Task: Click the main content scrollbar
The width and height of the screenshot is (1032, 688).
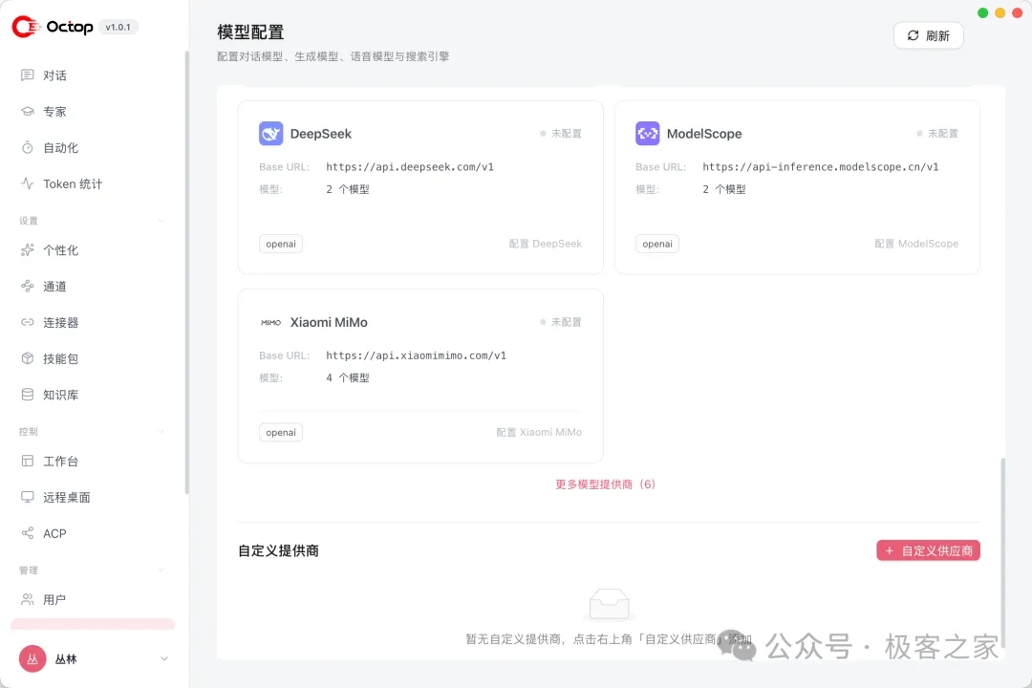Action: coord(1003,553)
